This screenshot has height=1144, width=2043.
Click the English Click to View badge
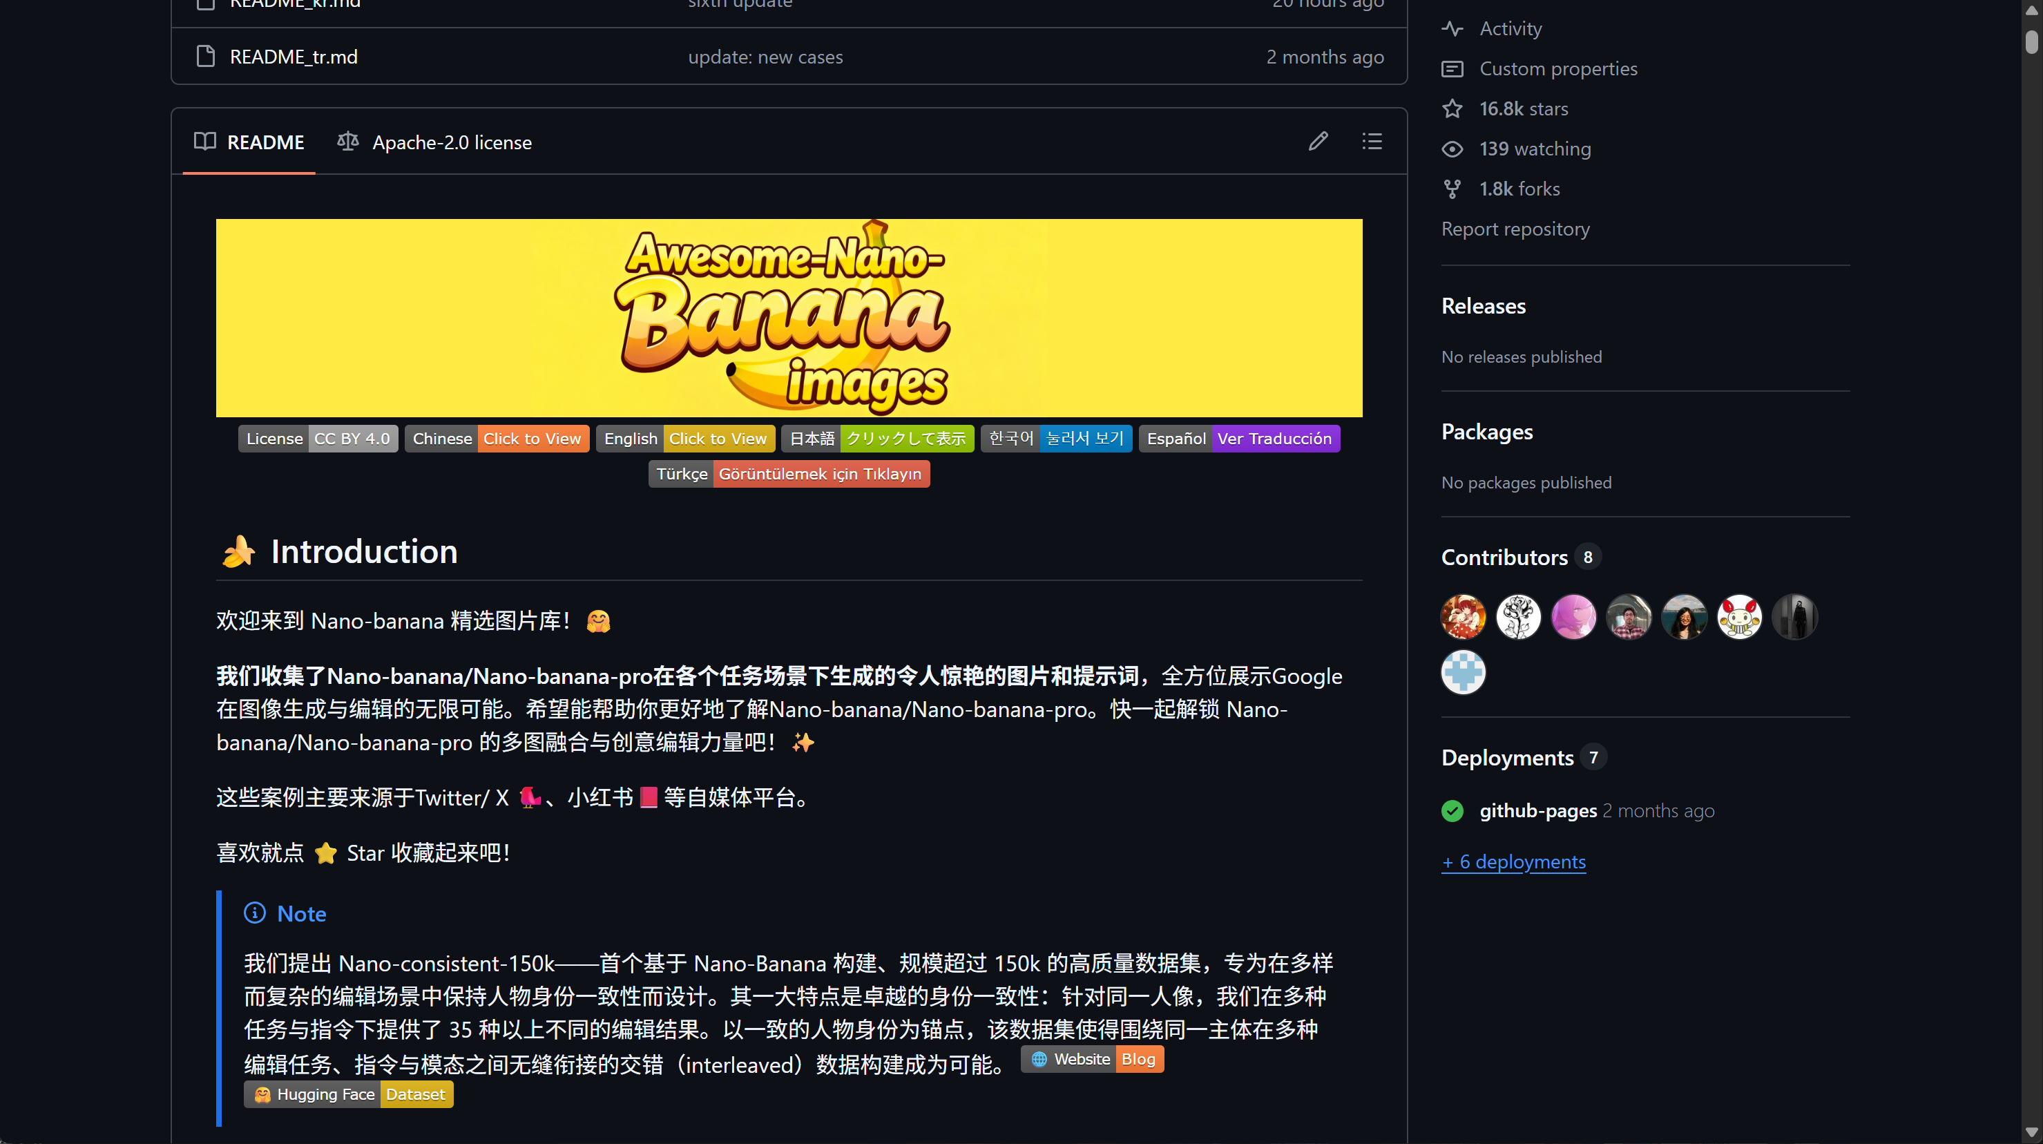685,439
